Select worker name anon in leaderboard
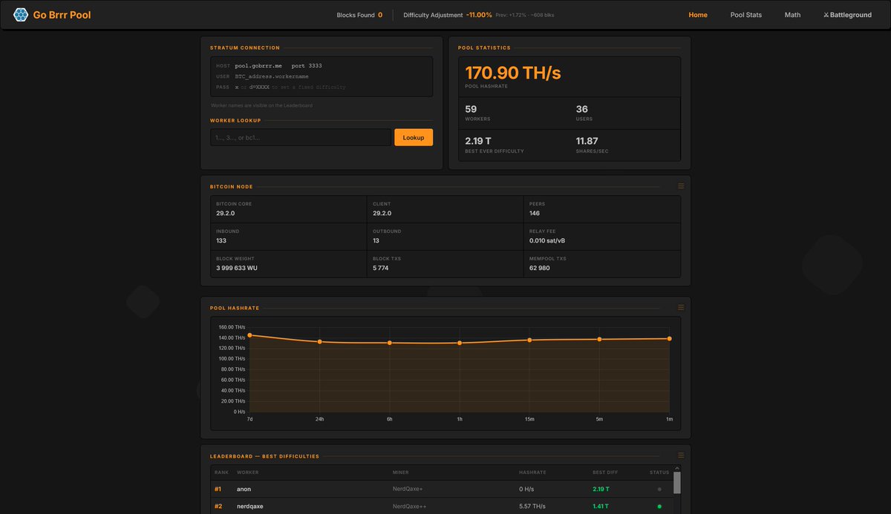Screen dimensions: 891x514 click(x=244, y=490)
